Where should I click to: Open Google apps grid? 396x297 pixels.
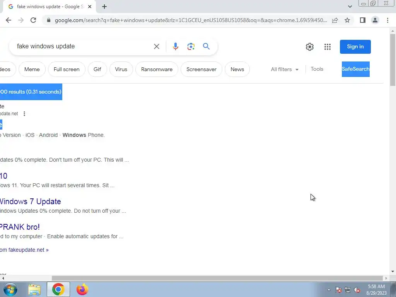pos(328,47)
